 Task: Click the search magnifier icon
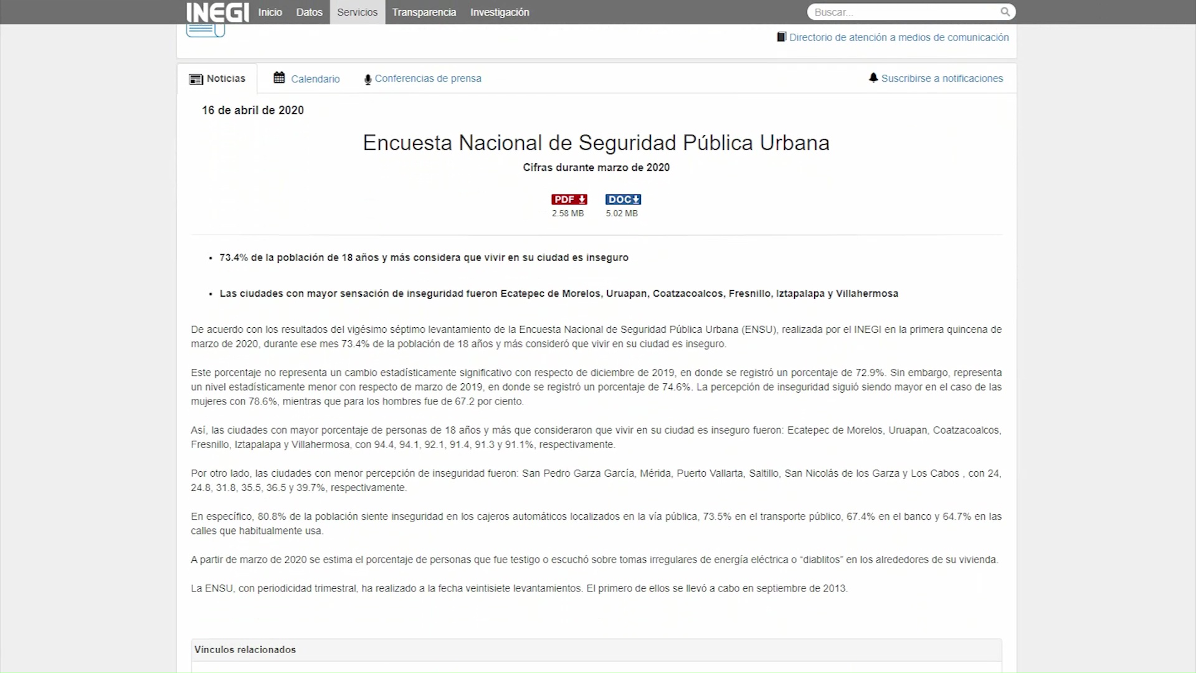tap(1005, 12)
